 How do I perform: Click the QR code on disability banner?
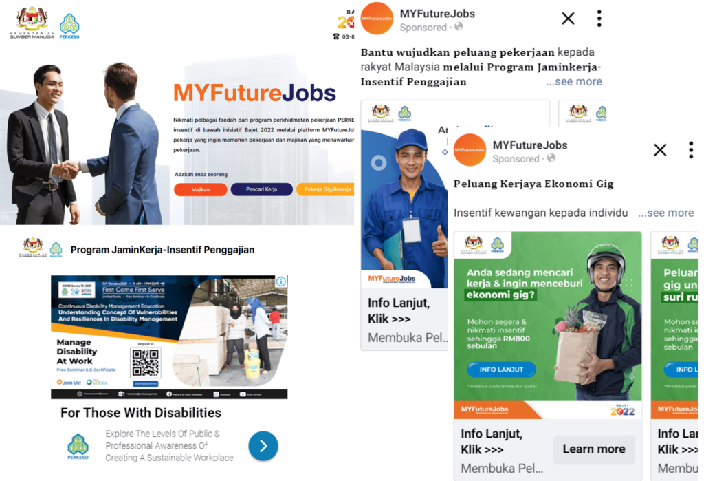[x=146, y=363]
